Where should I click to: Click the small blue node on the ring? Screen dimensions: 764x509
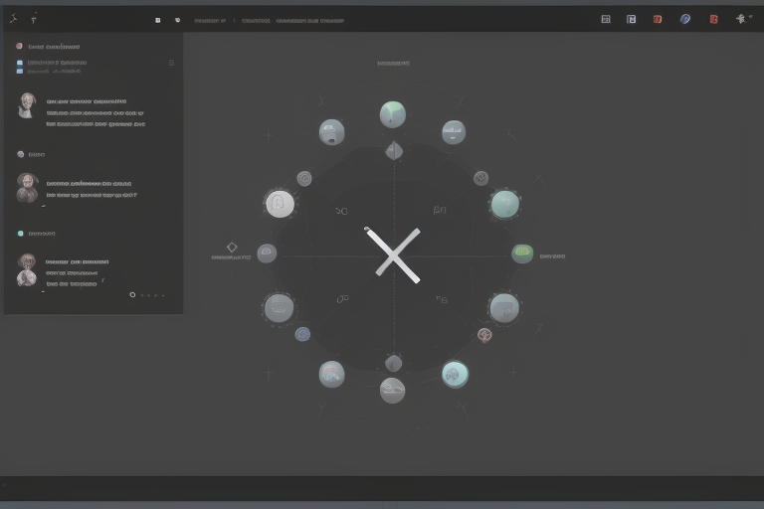click(x=302, y=335)
